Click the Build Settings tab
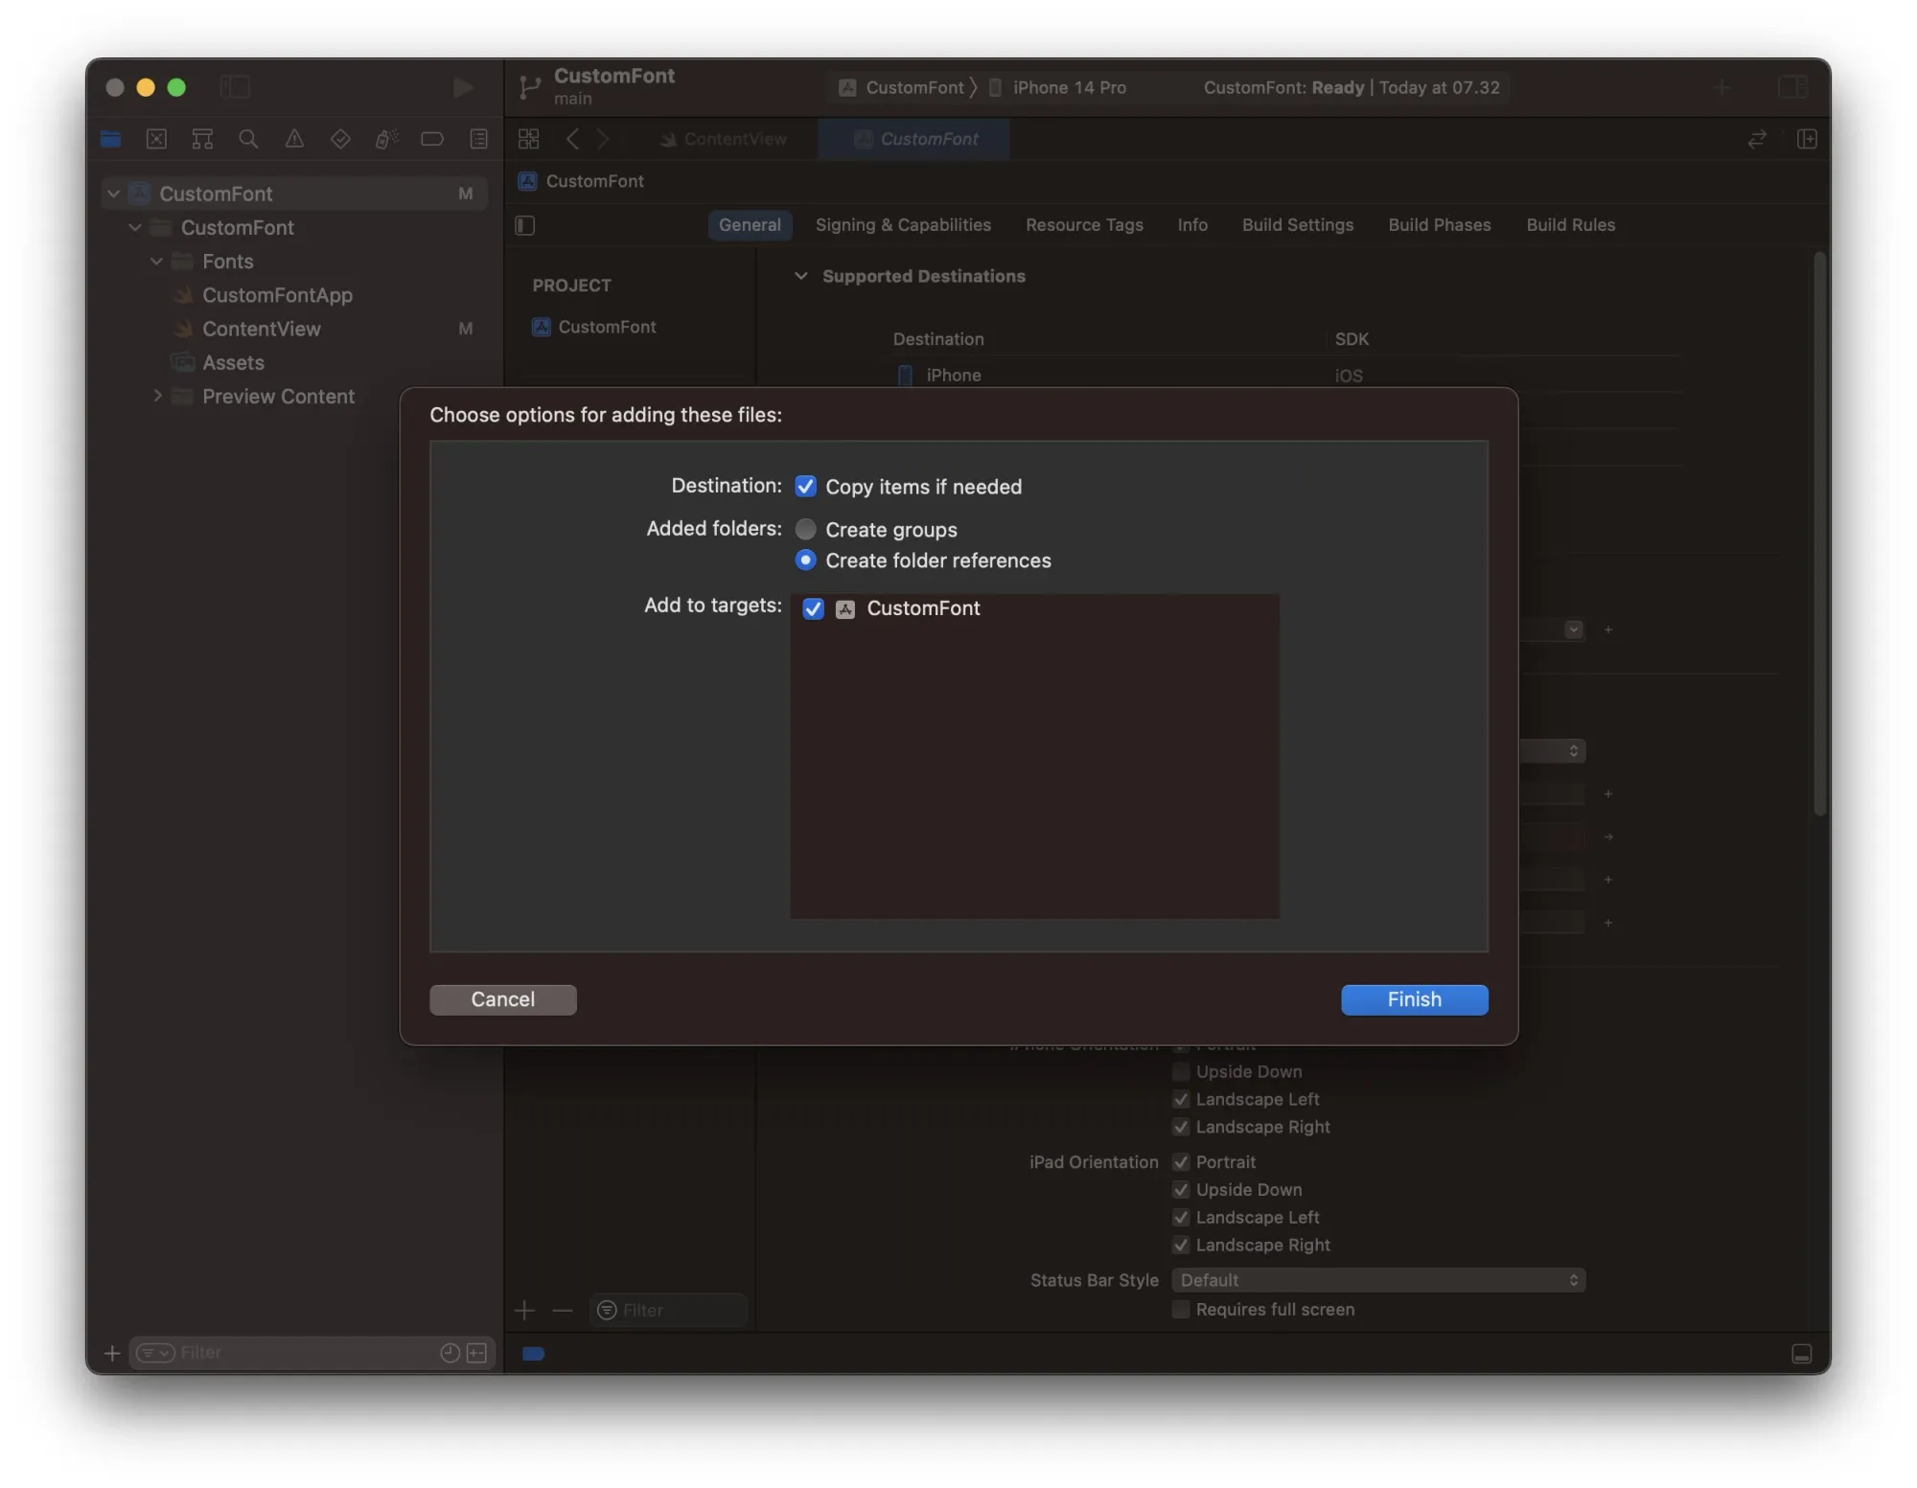The image size is (1917, 1488). click(1296, 224)
